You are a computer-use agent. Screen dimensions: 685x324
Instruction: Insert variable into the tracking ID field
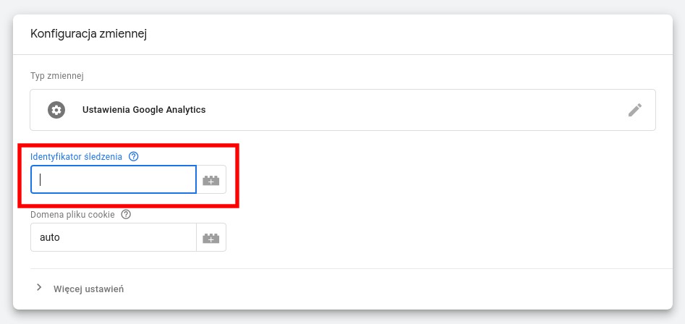pyautogui.click(x=211, y=179)
